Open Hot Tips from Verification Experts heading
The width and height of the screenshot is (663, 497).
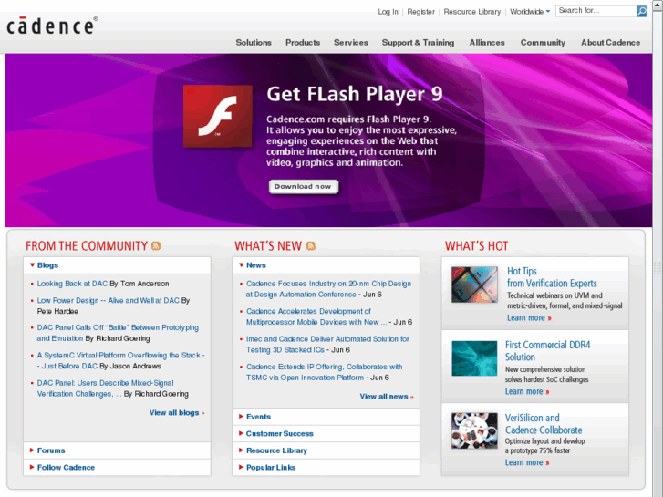tap(552, 277)
